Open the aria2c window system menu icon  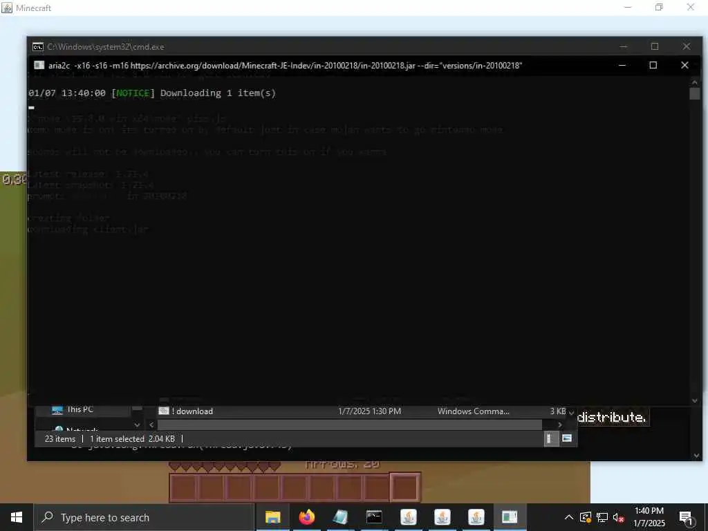pos(39,65)
